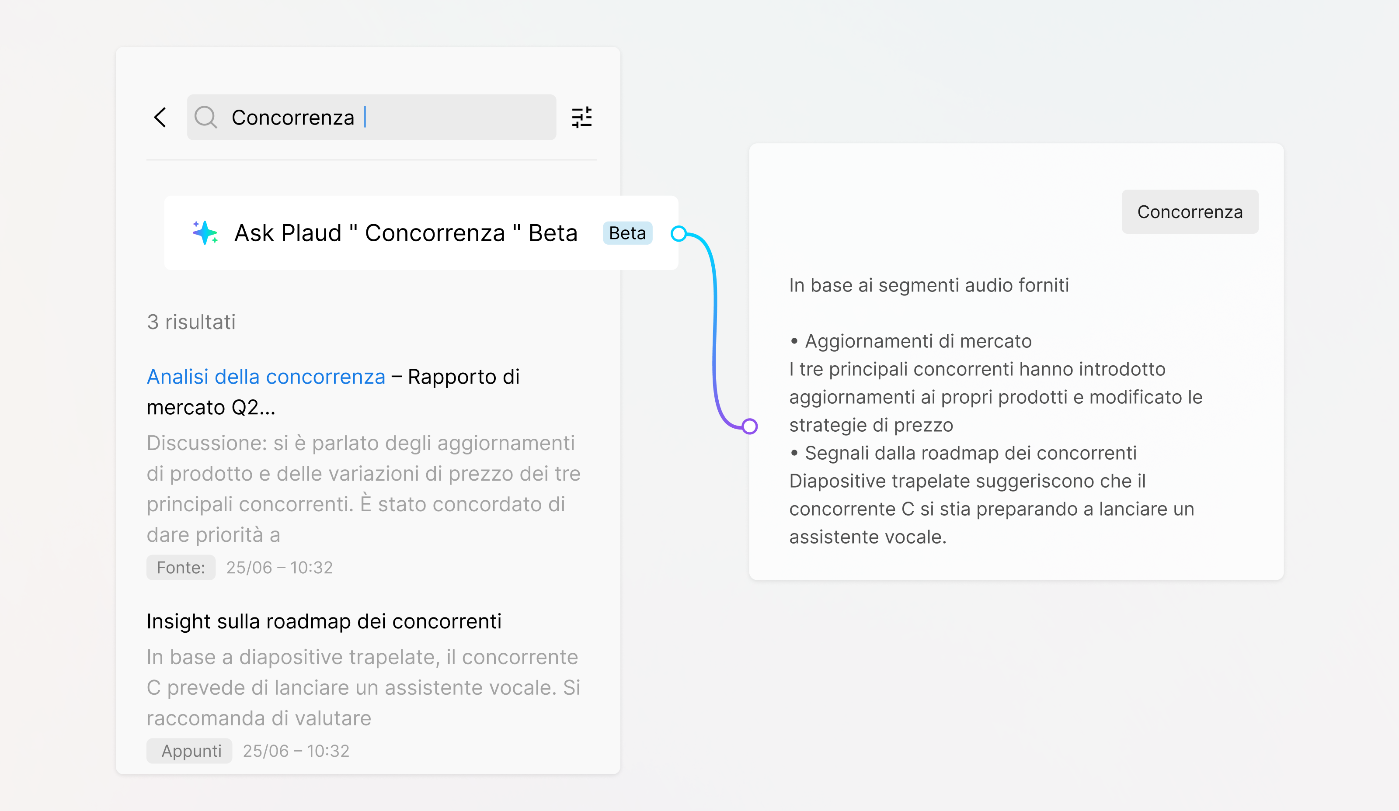
Task: Click the back arrow icon
Action: coord(160,118)
